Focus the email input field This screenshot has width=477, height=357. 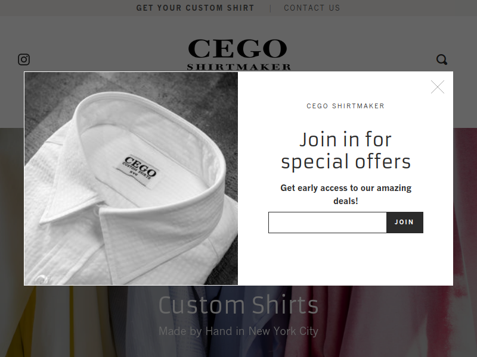click(327, 223)
